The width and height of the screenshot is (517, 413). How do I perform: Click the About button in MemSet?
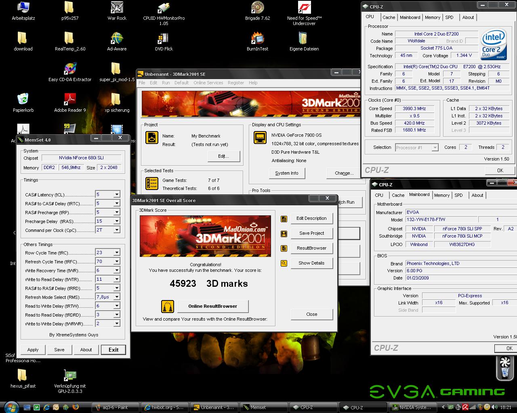86,350
